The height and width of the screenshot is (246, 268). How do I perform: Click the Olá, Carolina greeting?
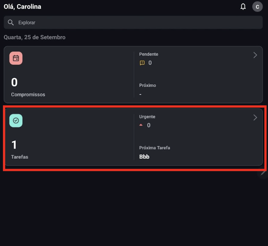pos(22,7)
